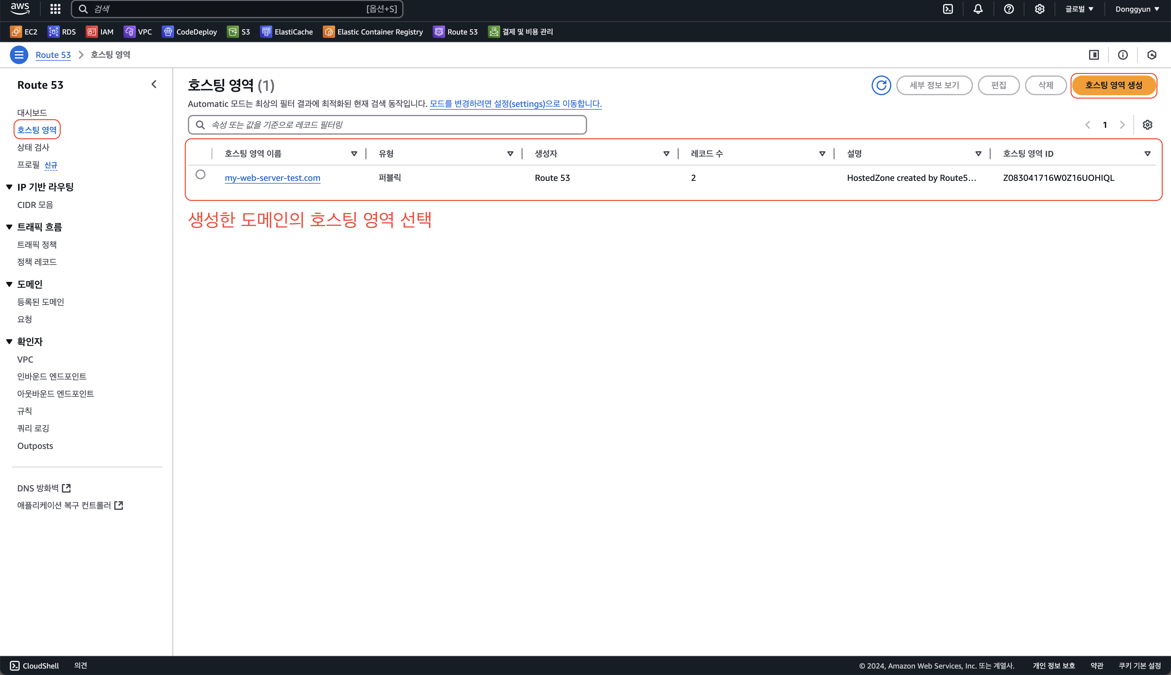Click the refresh hosted zones button
Screen dimensions: 1171x675
pyautogui.click(x=881, y=85)
